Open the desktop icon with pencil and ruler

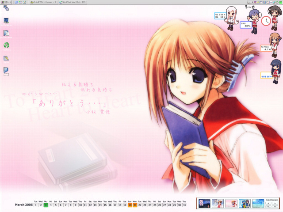[x=6, y=59]
